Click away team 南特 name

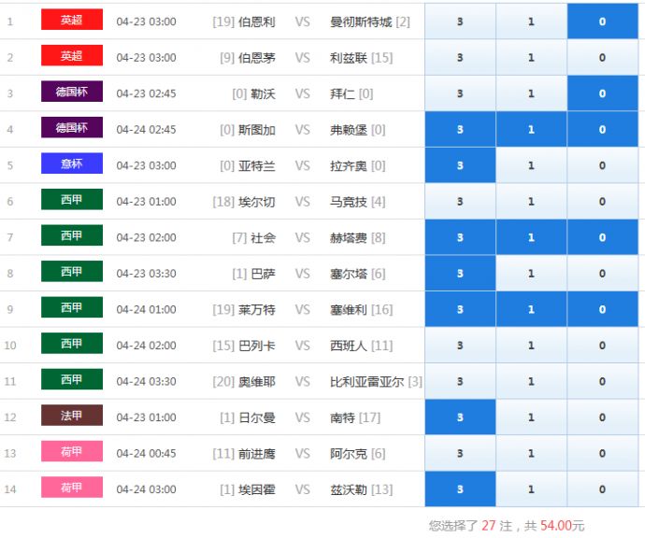[x=343, y=418]
